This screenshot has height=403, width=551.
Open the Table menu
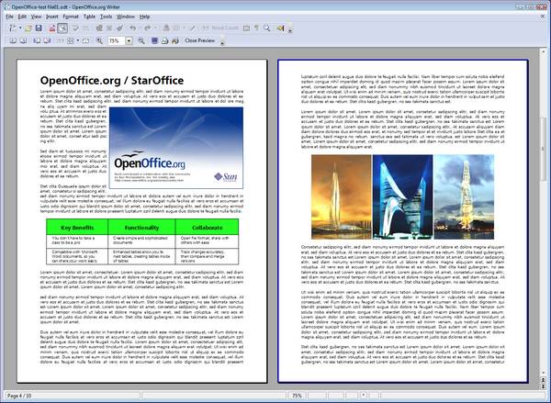click(x=89, y=17)
